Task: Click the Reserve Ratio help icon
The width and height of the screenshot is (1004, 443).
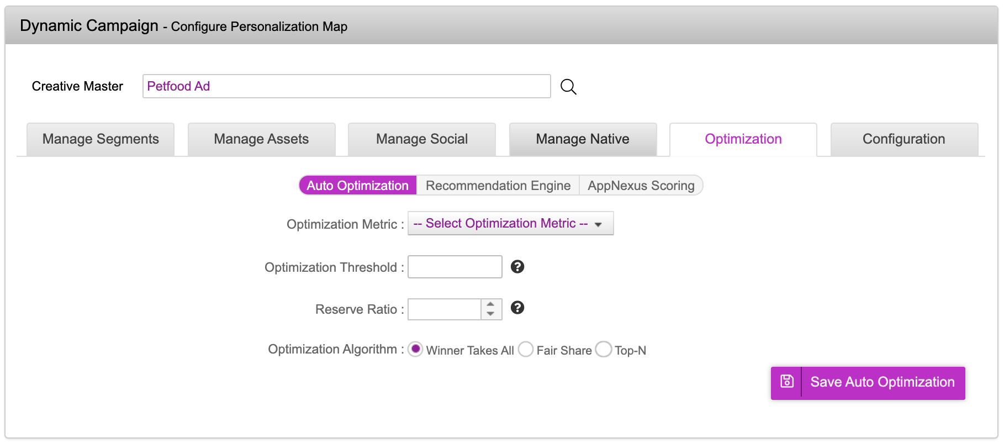Action: click(x=517, y=308)
